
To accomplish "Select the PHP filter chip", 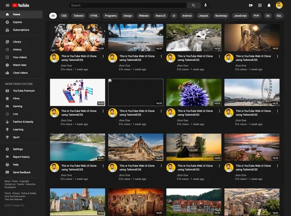I will (256, 16).
